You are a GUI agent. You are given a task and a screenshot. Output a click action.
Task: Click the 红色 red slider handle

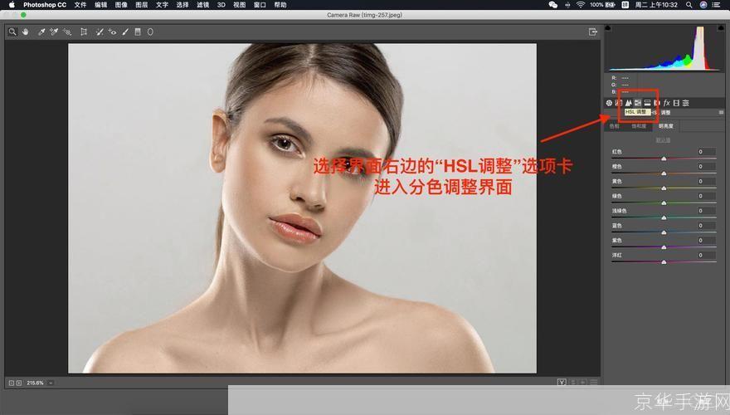pyautogui.click(x=664, y=159)
